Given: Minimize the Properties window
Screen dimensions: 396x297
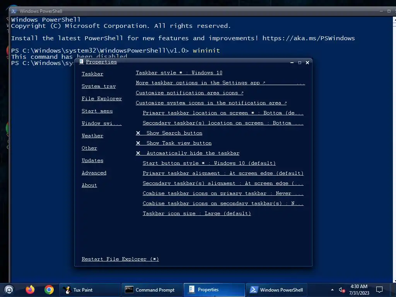Looking at the screenshot, I should click(x=292, y=63).
